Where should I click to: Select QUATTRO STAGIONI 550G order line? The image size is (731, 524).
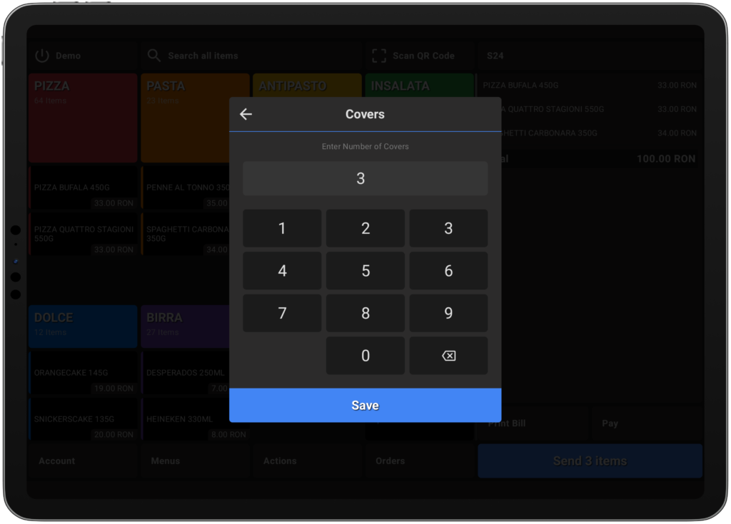[601, 109]
